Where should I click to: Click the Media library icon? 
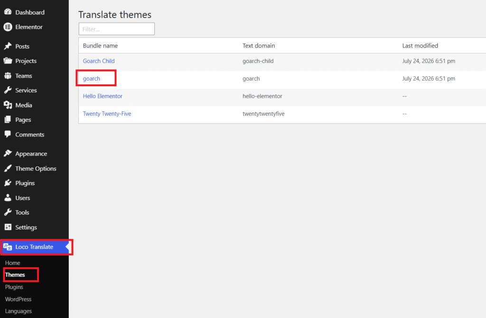pos(8,105)
